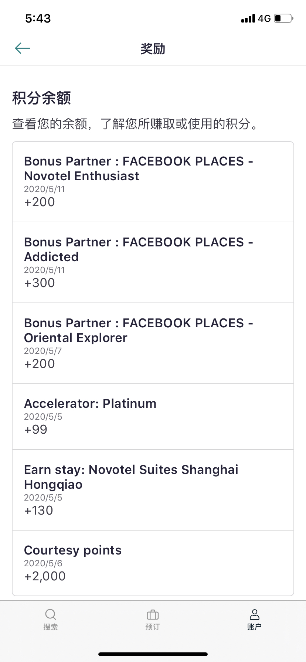Tap the cellular signal bars icon
306x662 pixels.
click(248, 18)
